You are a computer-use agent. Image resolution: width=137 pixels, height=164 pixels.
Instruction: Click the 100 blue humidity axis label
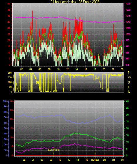click(5, 101)
